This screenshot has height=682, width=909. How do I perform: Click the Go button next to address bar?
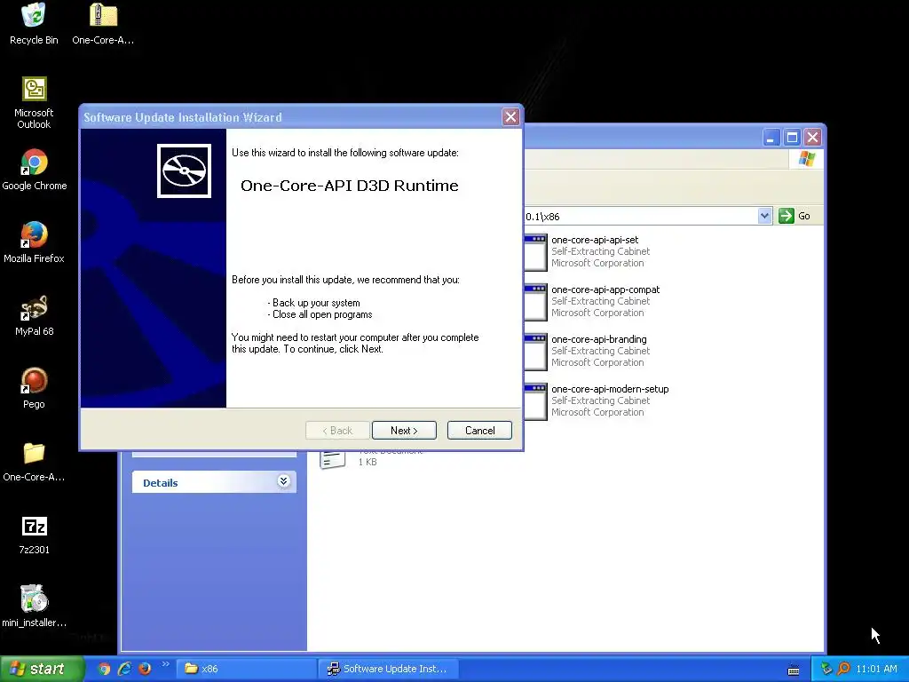(794, 216)
